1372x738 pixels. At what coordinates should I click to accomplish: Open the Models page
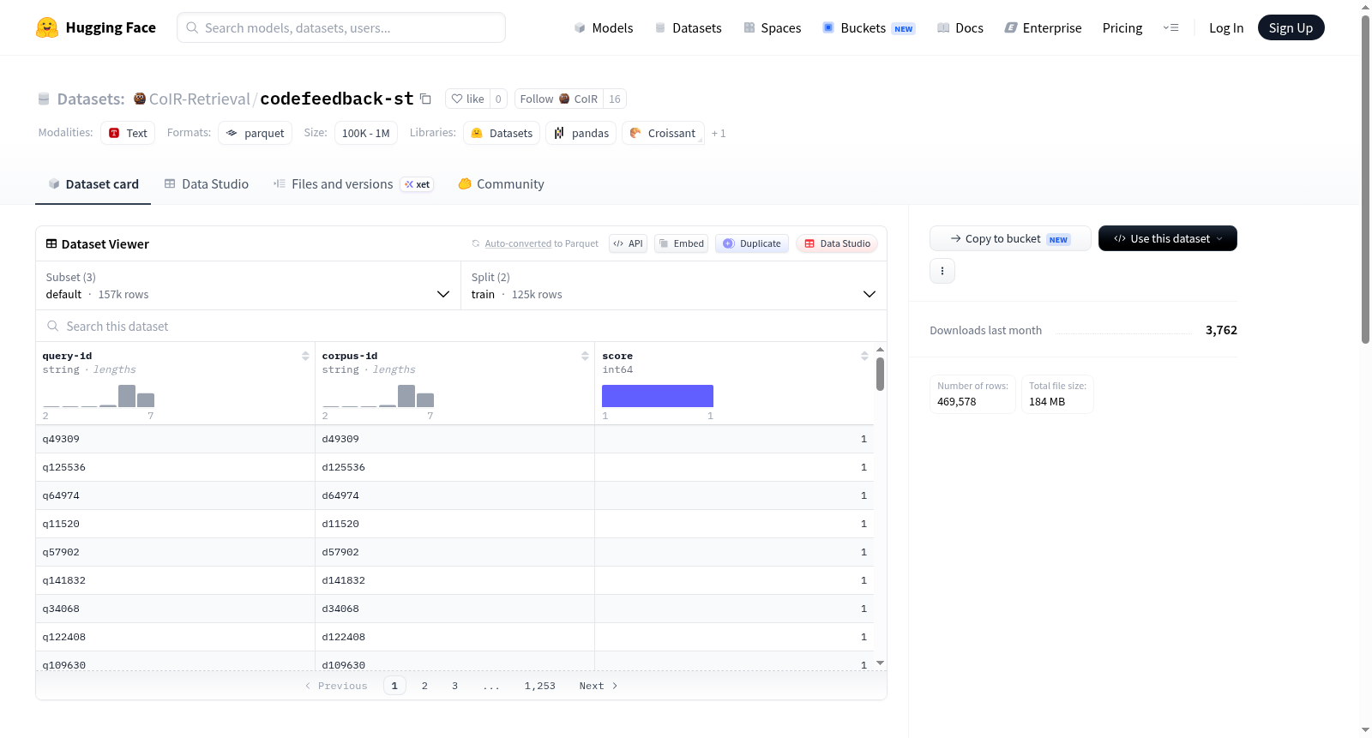point(603,27)
